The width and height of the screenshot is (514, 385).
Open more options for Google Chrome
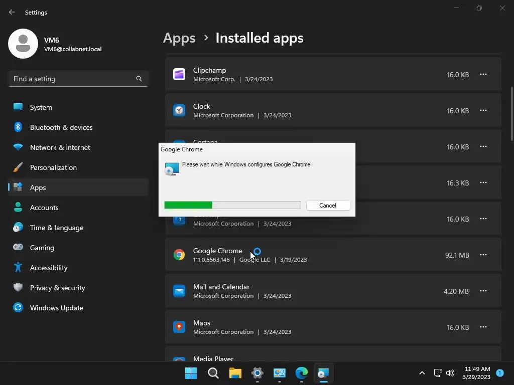483,255
